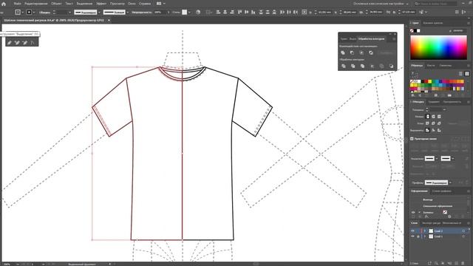
Task: Click the Adobe Stock search field
Action: pyautogui.click(x=435, y=4)
